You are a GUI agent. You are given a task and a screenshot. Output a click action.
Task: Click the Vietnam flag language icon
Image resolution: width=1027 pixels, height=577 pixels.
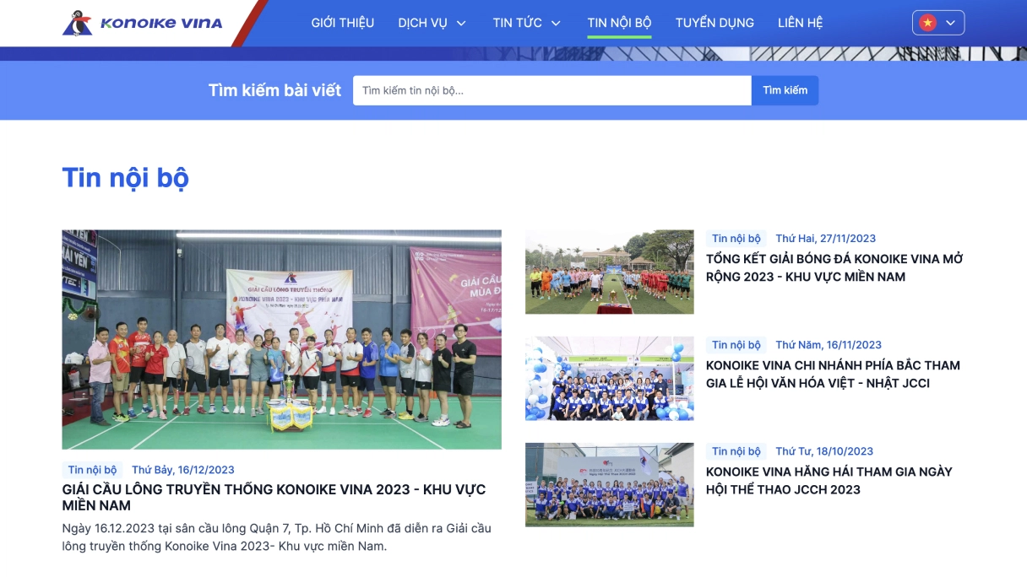pyautogui.click(x=928, y=23)
